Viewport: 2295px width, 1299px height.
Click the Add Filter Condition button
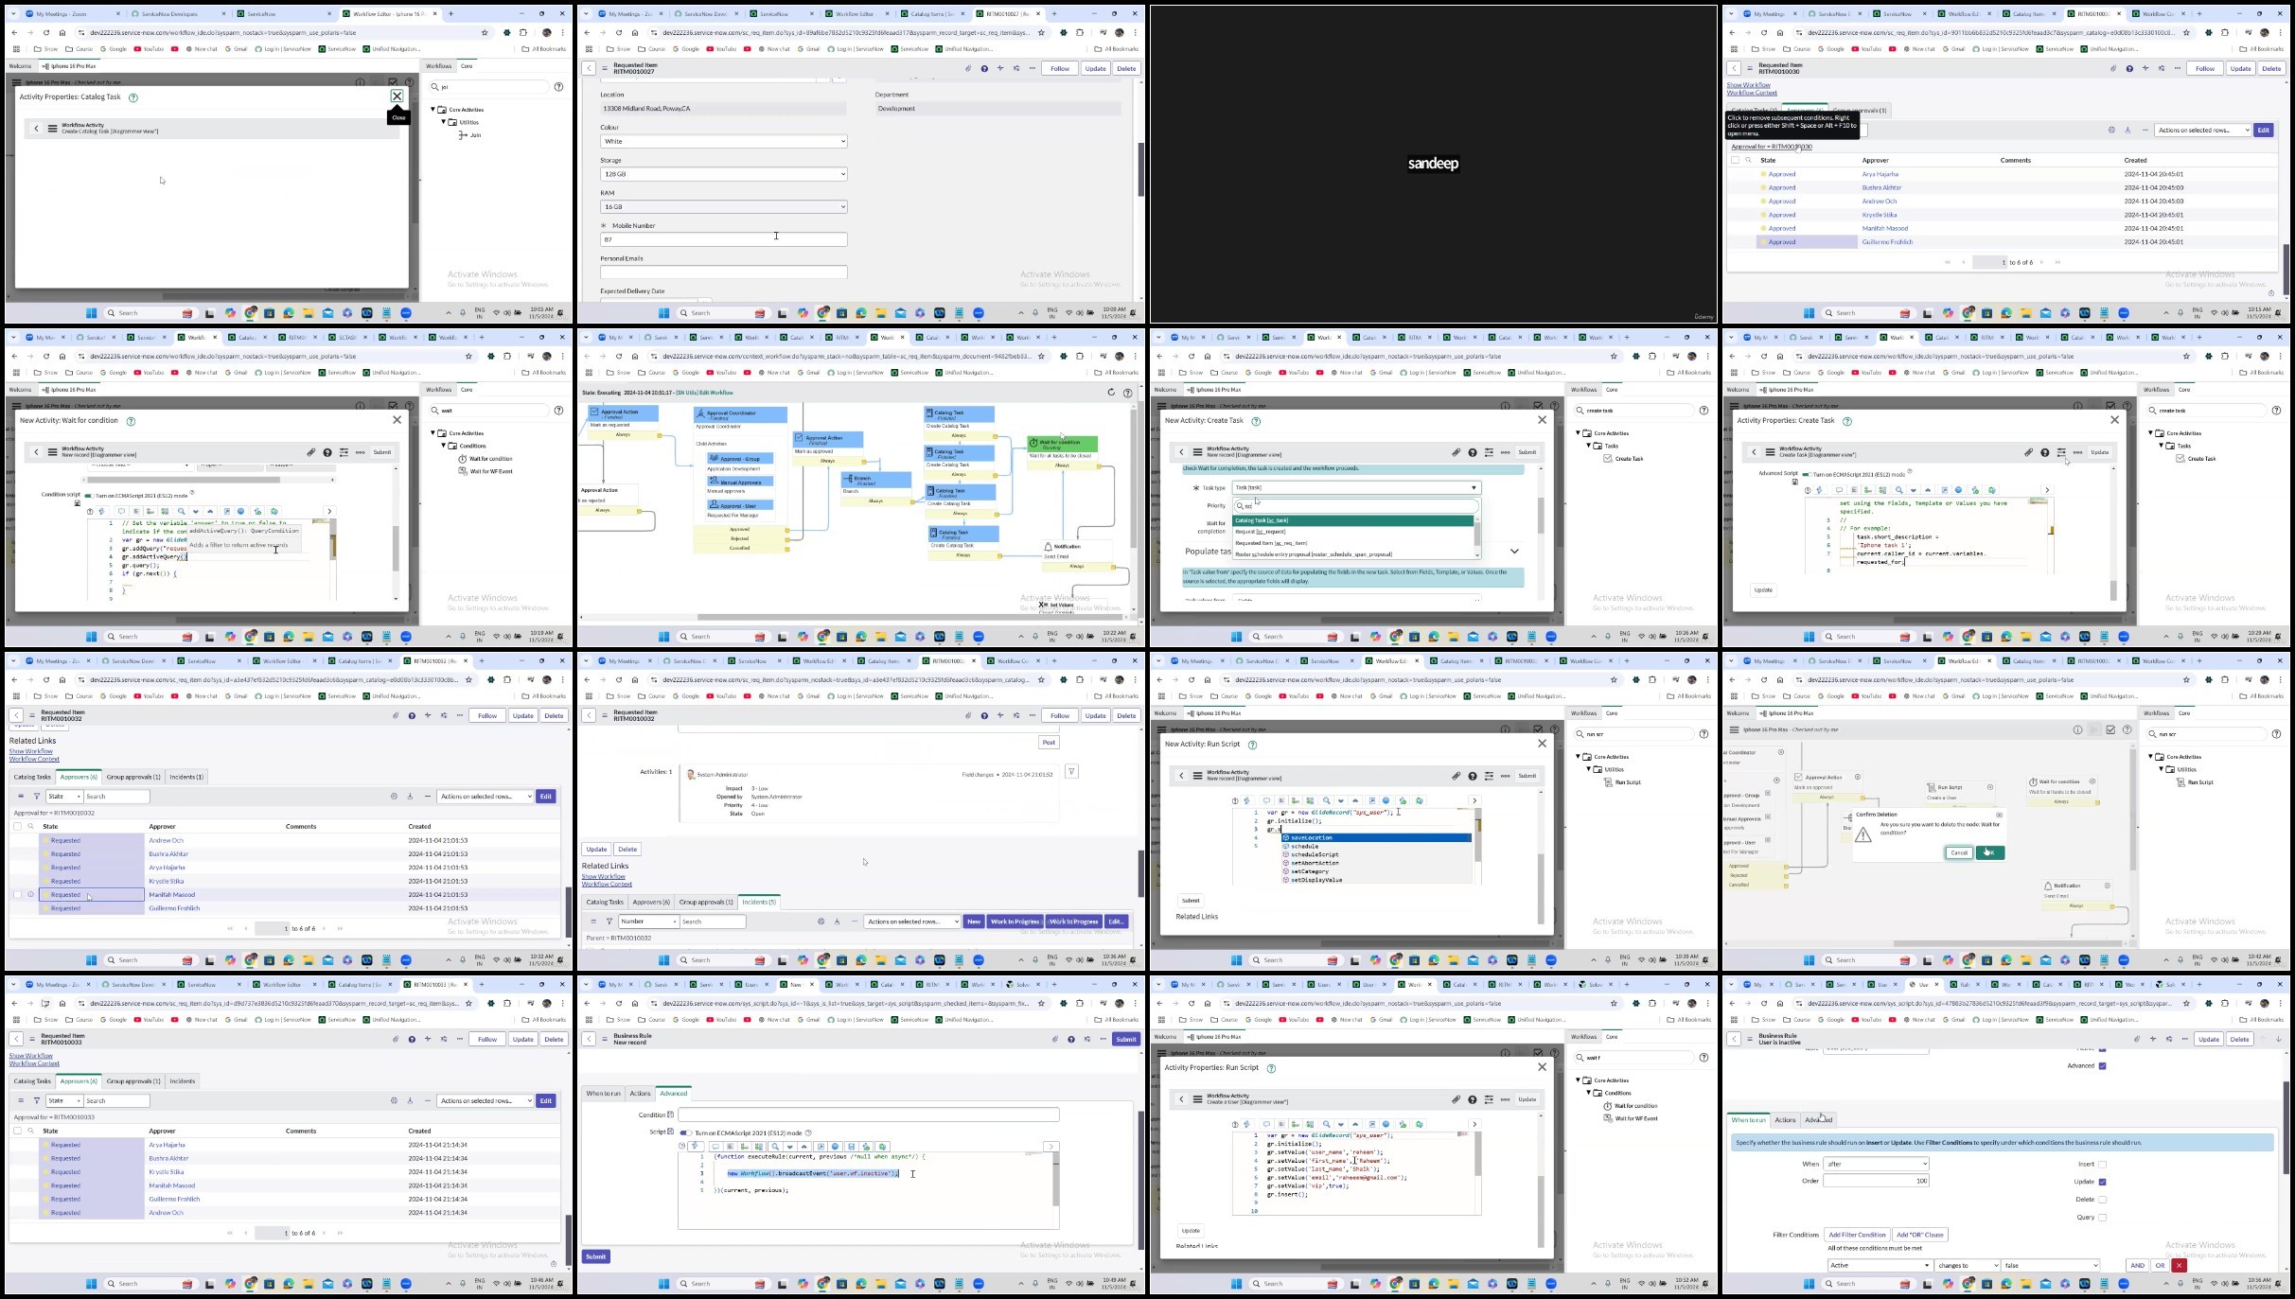1857,1235
